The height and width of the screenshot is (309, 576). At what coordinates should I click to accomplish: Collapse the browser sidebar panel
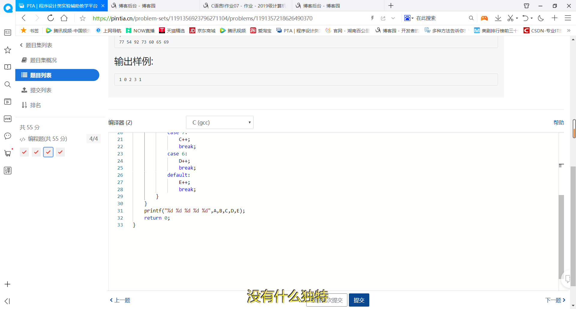(x=7, y=301)
